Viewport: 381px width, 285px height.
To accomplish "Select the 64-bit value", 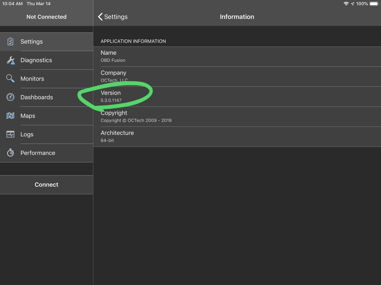I will [x=107, y=140].
